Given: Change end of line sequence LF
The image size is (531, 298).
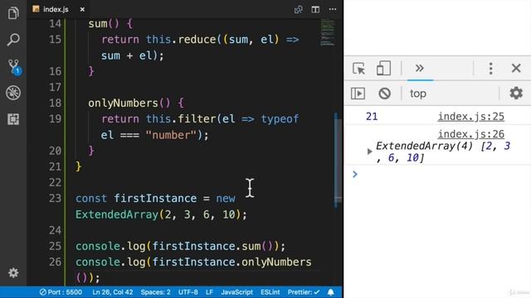Looking at the screenshot, I should pos(209,292).
